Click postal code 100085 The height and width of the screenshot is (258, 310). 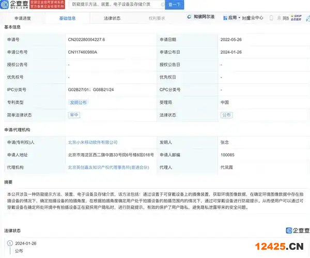coord(227,155)
